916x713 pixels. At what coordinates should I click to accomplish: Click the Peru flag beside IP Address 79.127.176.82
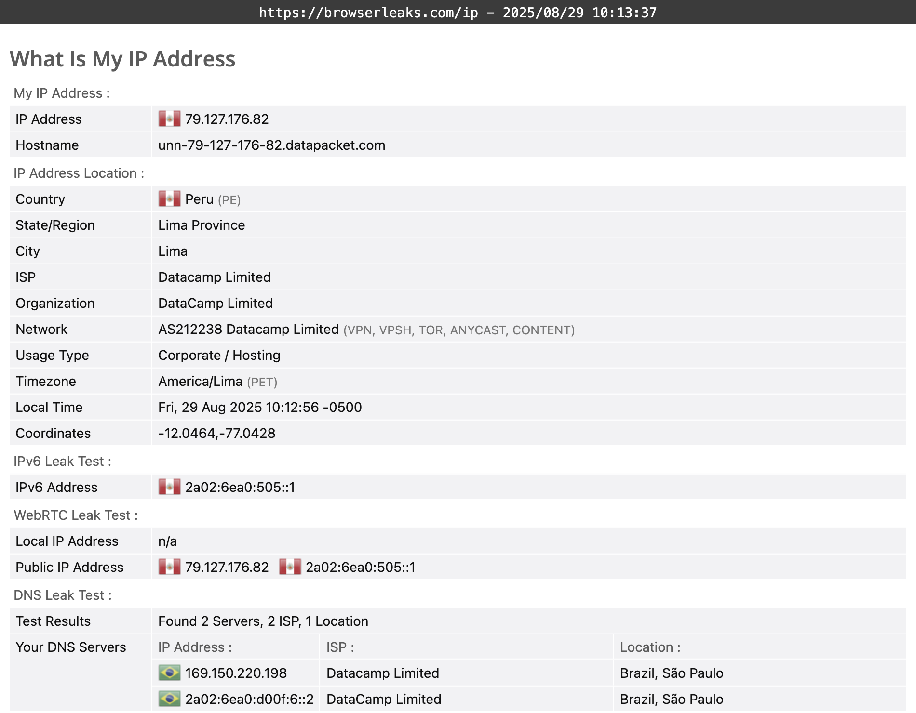point(170,119)
